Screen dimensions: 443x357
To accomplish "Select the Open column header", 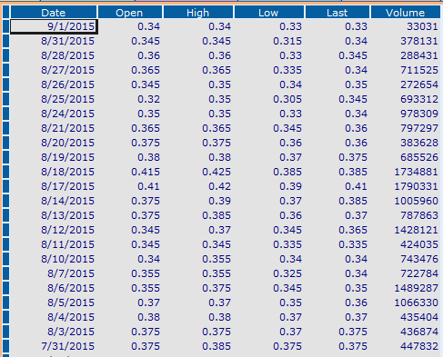I will coord(130,13).
